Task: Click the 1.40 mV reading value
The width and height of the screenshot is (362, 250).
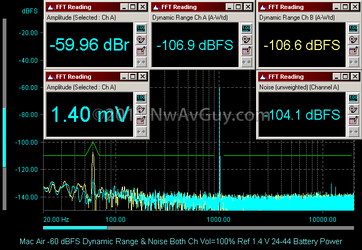Action: (x=90, y=114)
